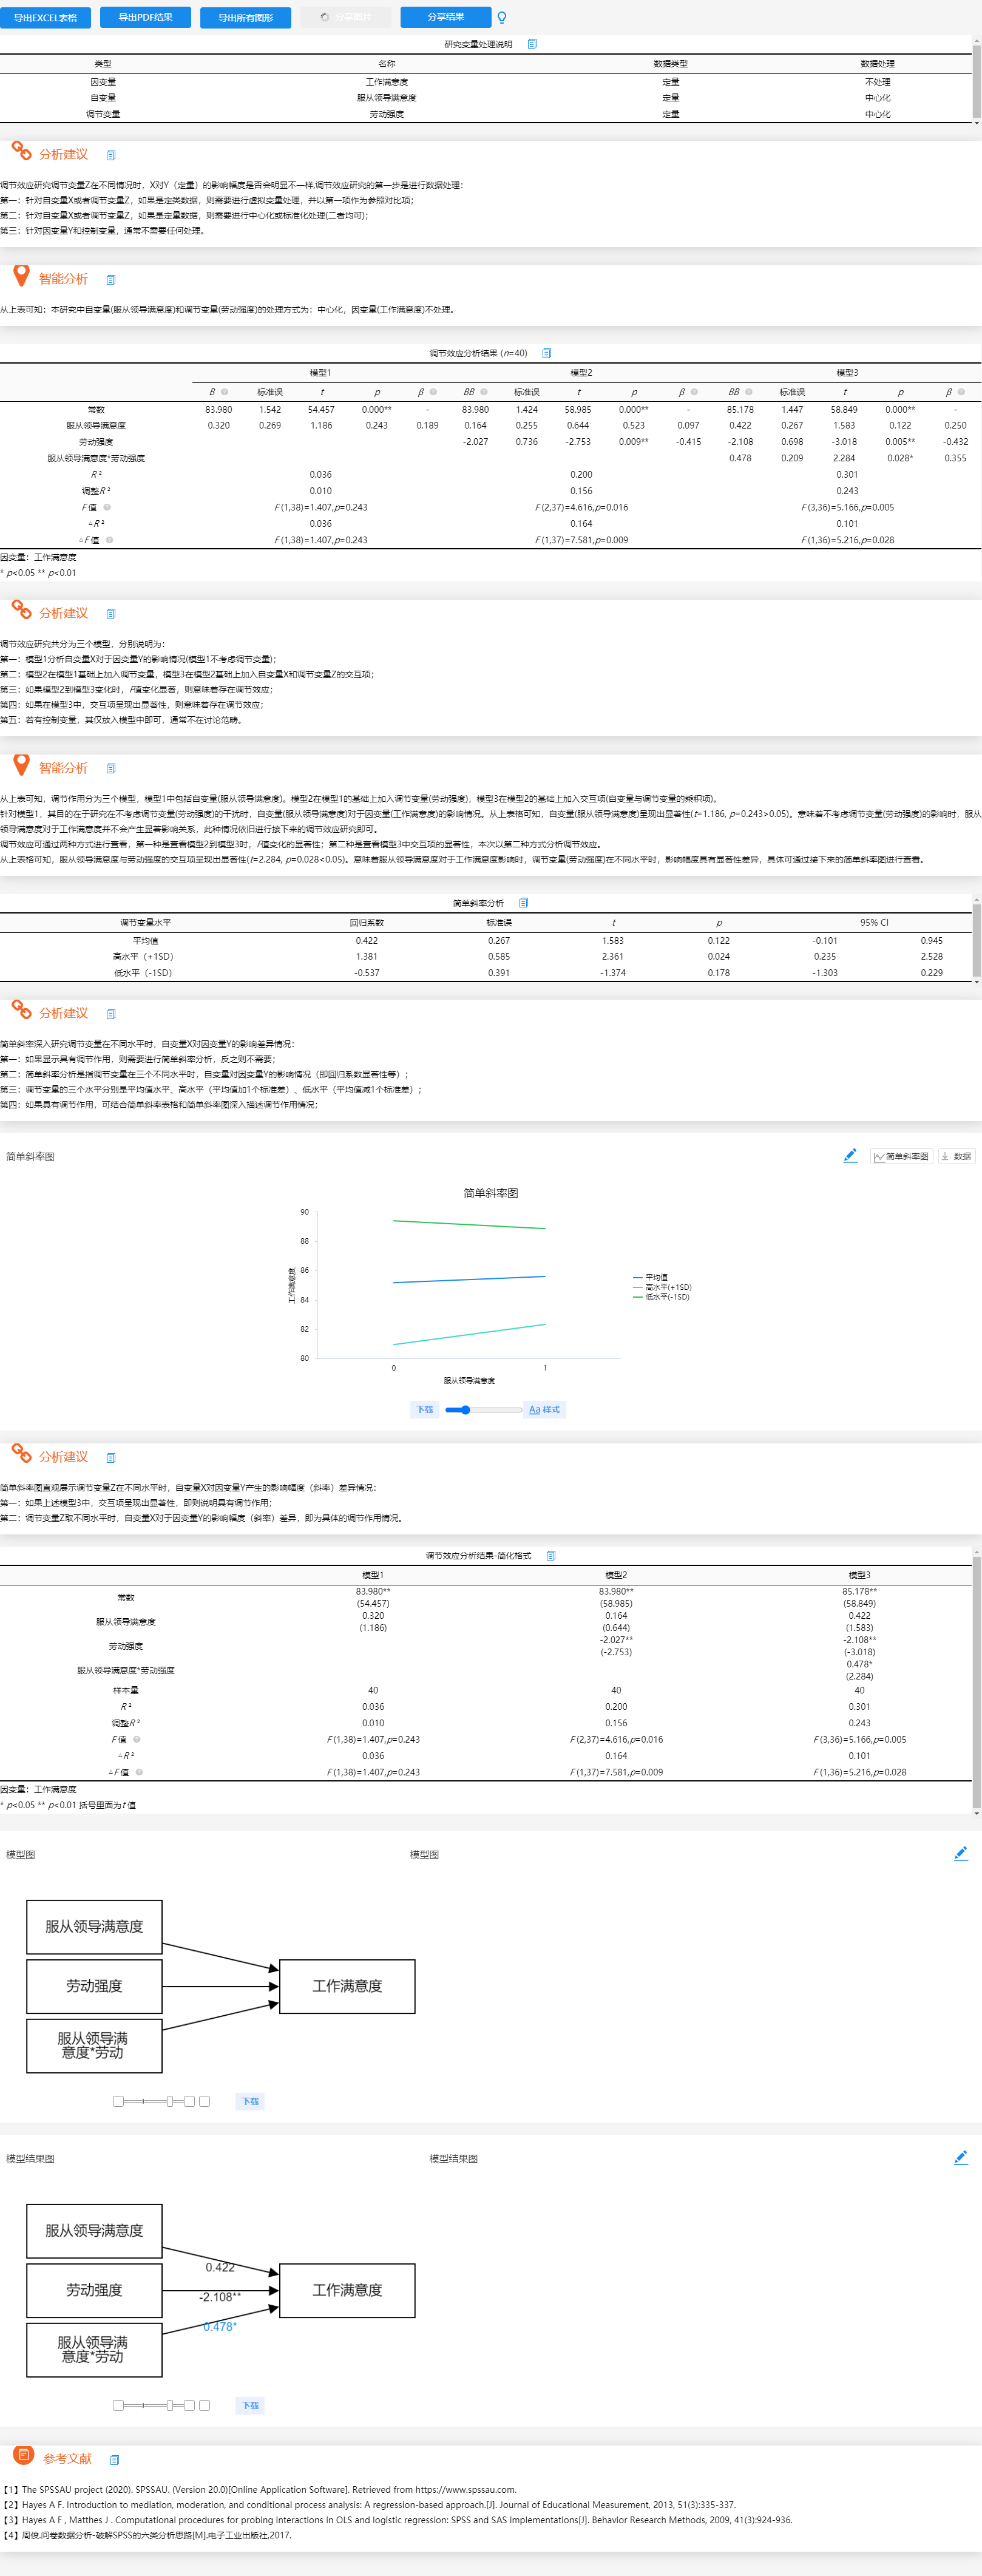Click the copy icon next to 调节效应分析结果 title
982x2576 pixels.
(546, 353)
